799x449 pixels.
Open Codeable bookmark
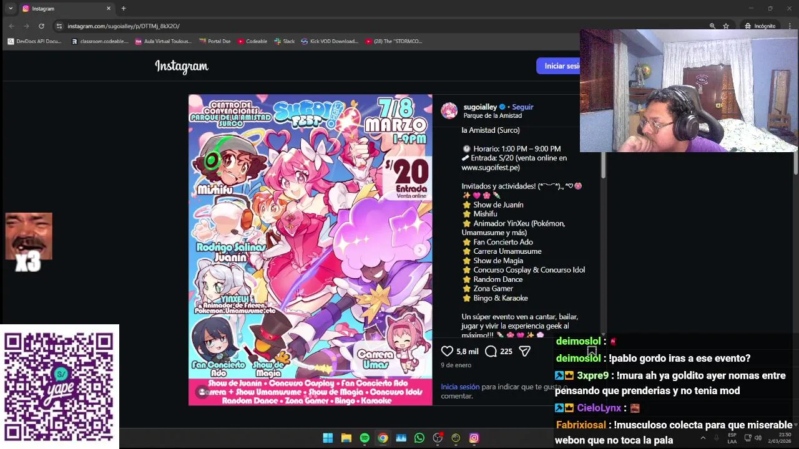click(252, 41)
